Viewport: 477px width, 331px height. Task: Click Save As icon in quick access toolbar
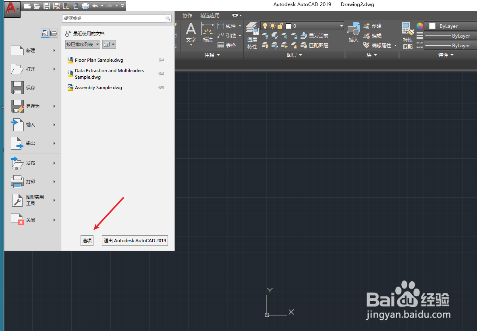[56, 6]
